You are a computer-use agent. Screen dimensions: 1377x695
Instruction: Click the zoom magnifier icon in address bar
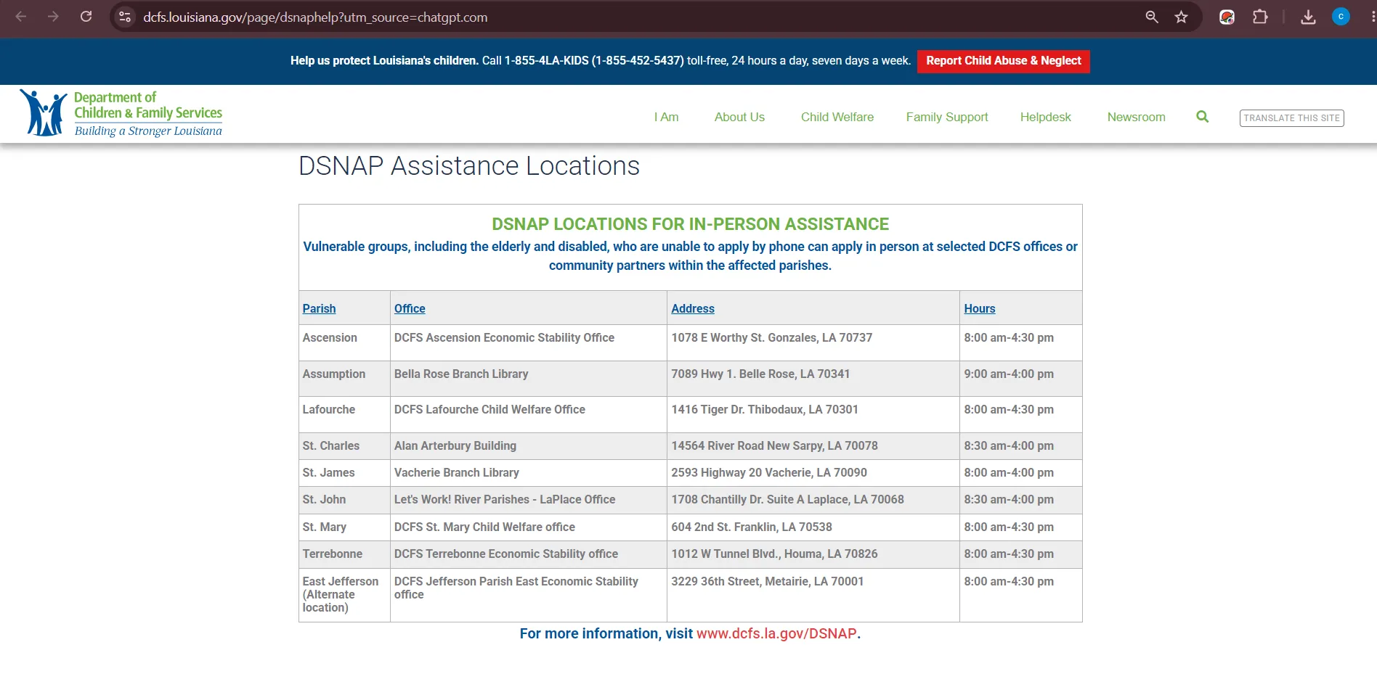1152,17
